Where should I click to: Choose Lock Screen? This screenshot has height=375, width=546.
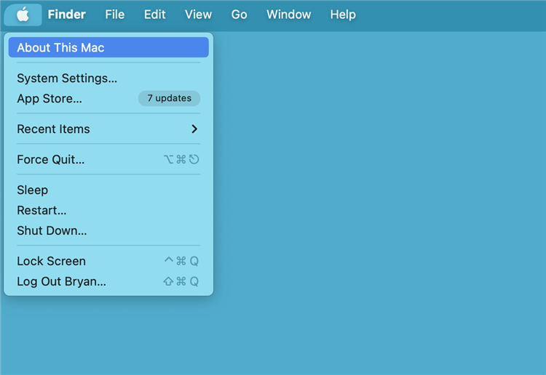[108, 261]
